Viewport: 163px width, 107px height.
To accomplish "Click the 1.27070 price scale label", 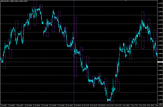I will pyautogui.click(x=160, y=100).
